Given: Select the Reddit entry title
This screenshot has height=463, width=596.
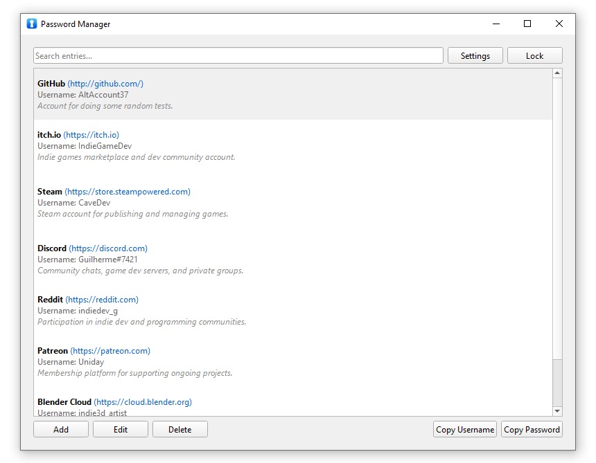Looking at the screenshot, I should 50,300.
